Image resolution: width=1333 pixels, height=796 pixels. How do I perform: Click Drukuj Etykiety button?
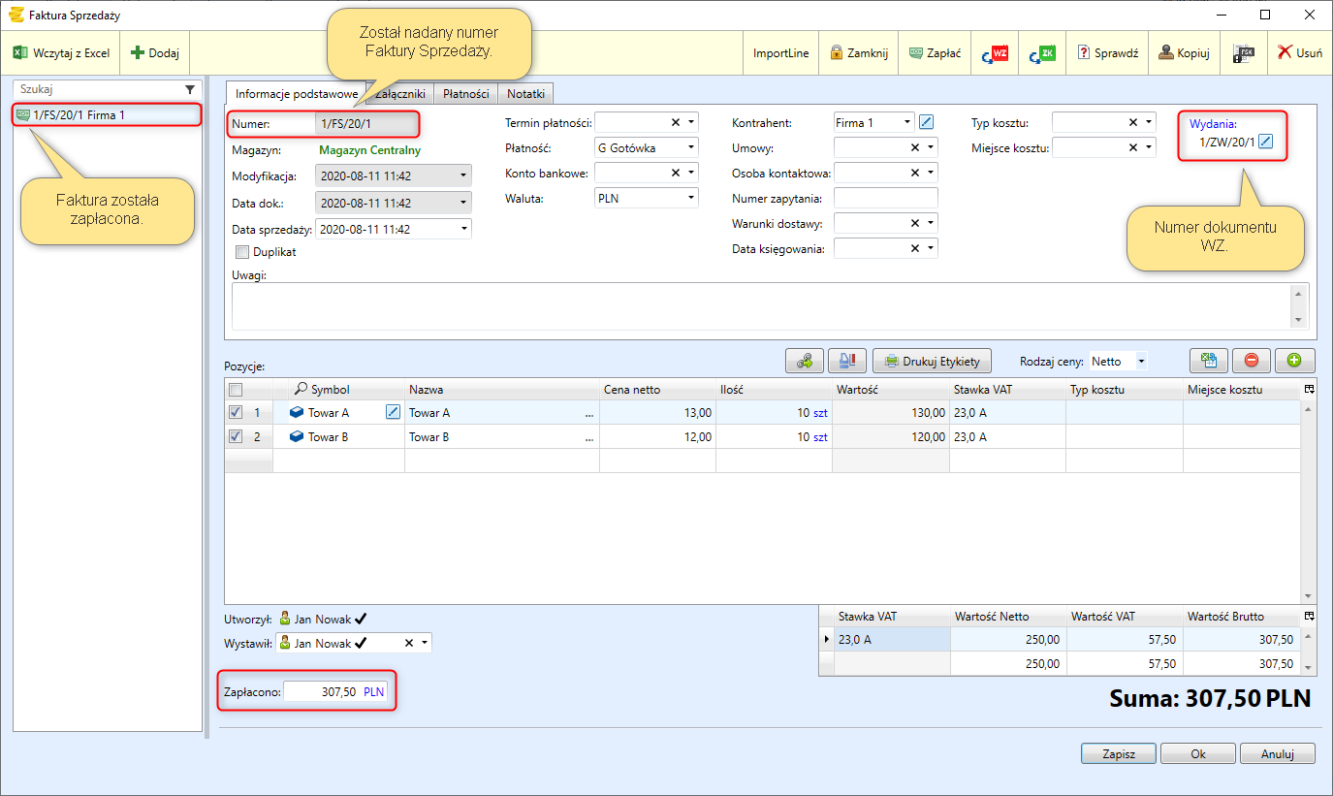pyautogui.click(x=933, y=362)
